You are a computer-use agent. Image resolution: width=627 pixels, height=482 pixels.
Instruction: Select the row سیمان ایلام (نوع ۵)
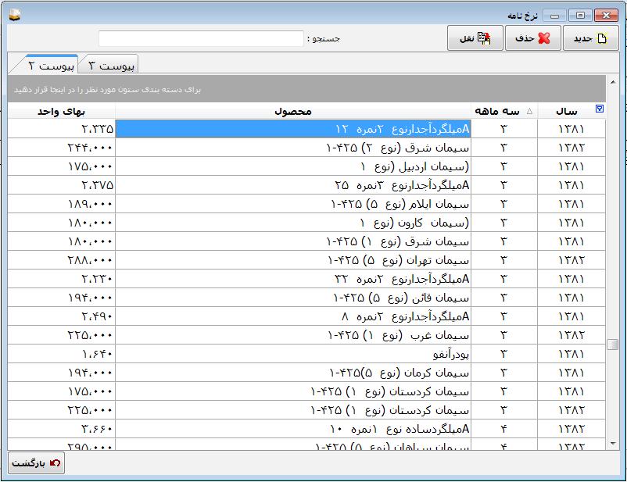[306, 204]
